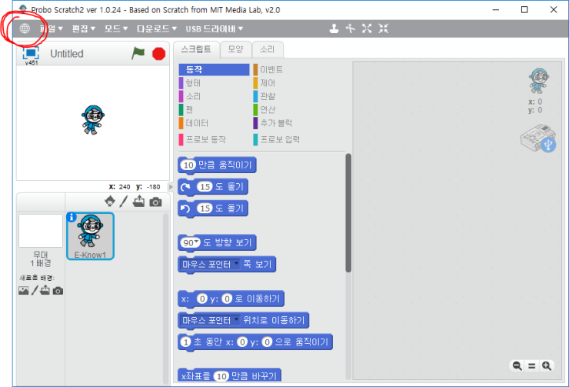569x387 pixels.
Task: Click the Probo board USB icon
Action: coord(537,138)
